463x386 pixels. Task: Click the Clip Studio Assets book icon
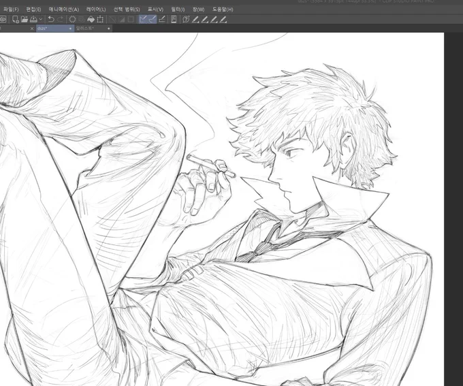pos(174,20)
